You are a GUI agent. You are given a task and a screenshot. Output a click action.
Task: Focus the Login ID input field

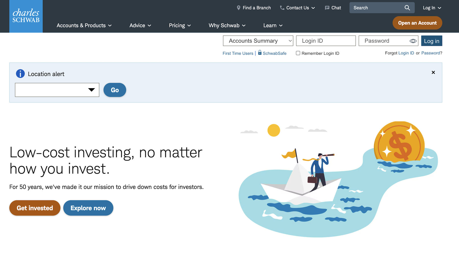326,41
